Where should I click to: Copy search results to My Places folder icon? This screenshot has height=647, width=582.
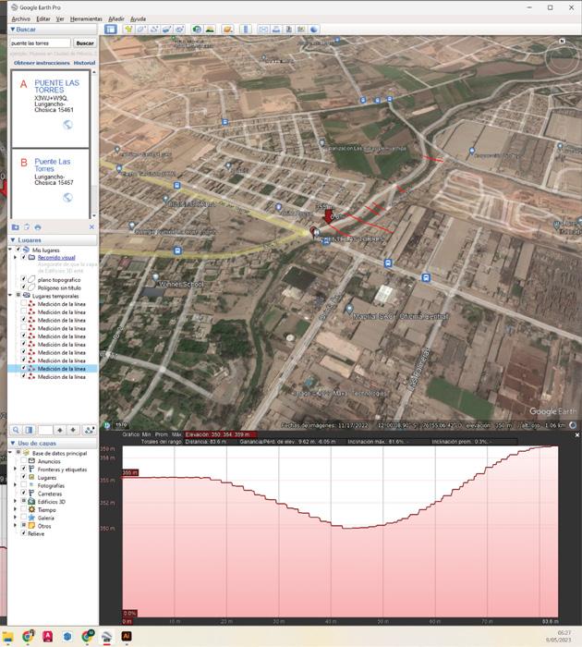(16, 227)
